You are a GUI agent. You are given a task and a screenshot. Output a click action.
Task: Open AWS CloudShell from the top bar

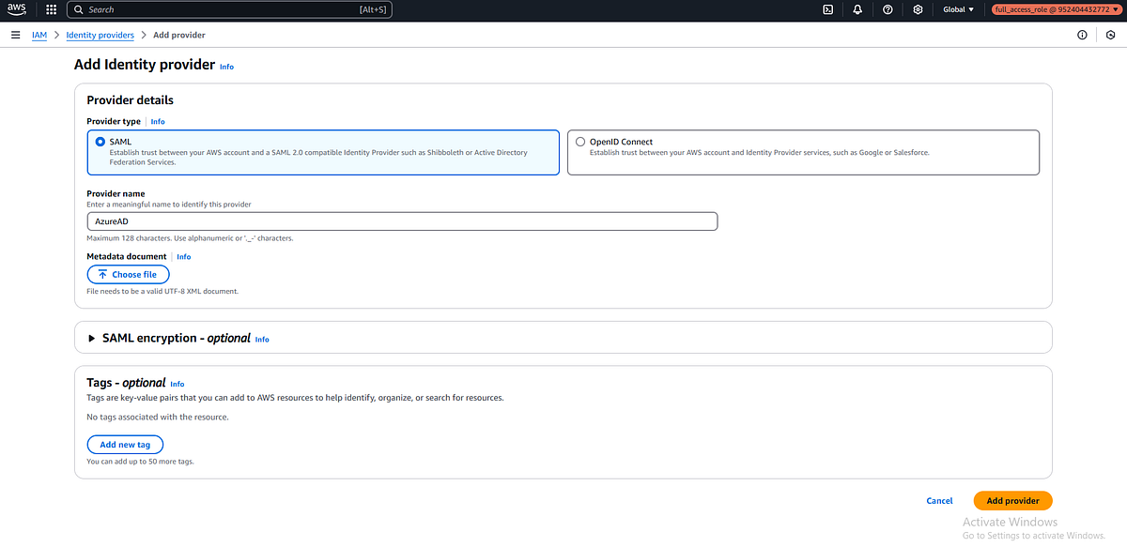coord(827,9)
